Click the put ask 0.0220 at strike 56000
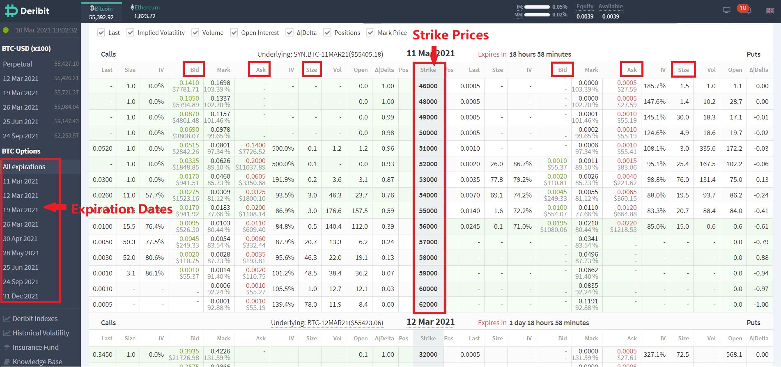 pos(627,223)
